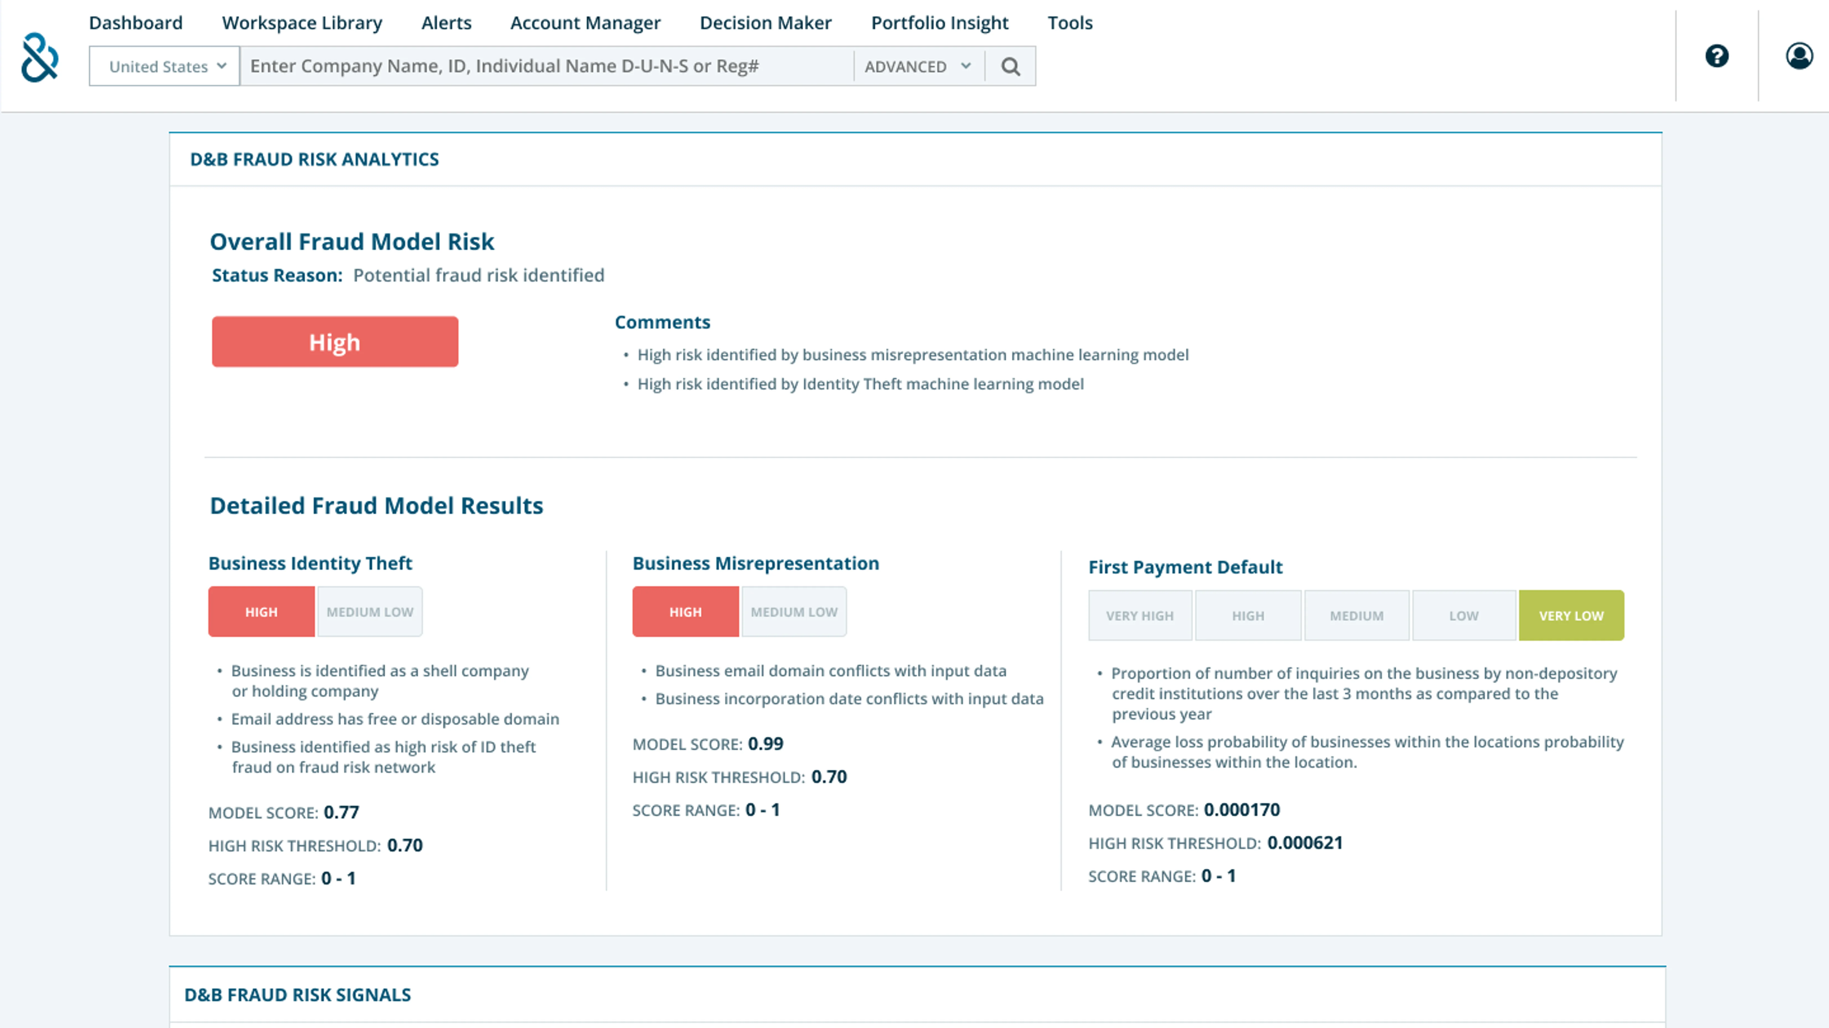Select MEDIUM LOW under Business Identity Theft

[370, 611]
